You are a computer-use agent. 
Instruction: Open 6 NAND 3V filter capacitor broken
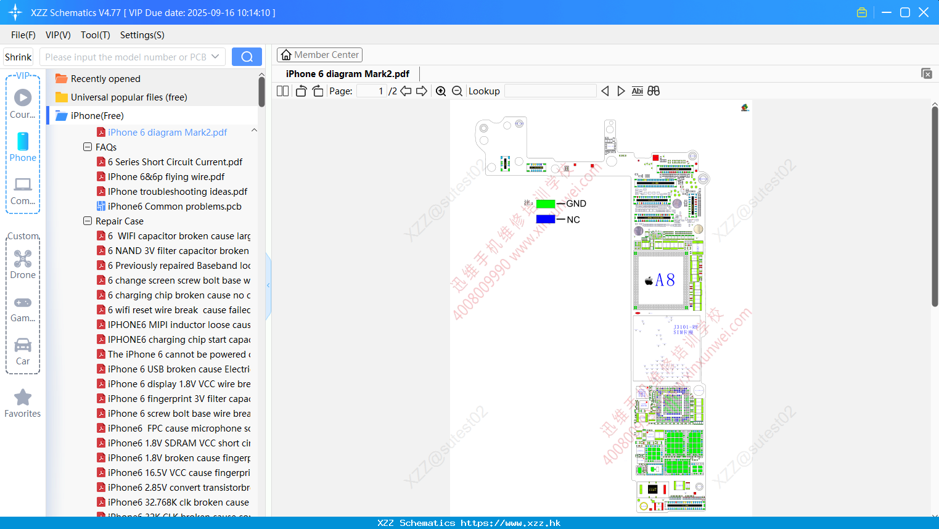coord(178,251)
